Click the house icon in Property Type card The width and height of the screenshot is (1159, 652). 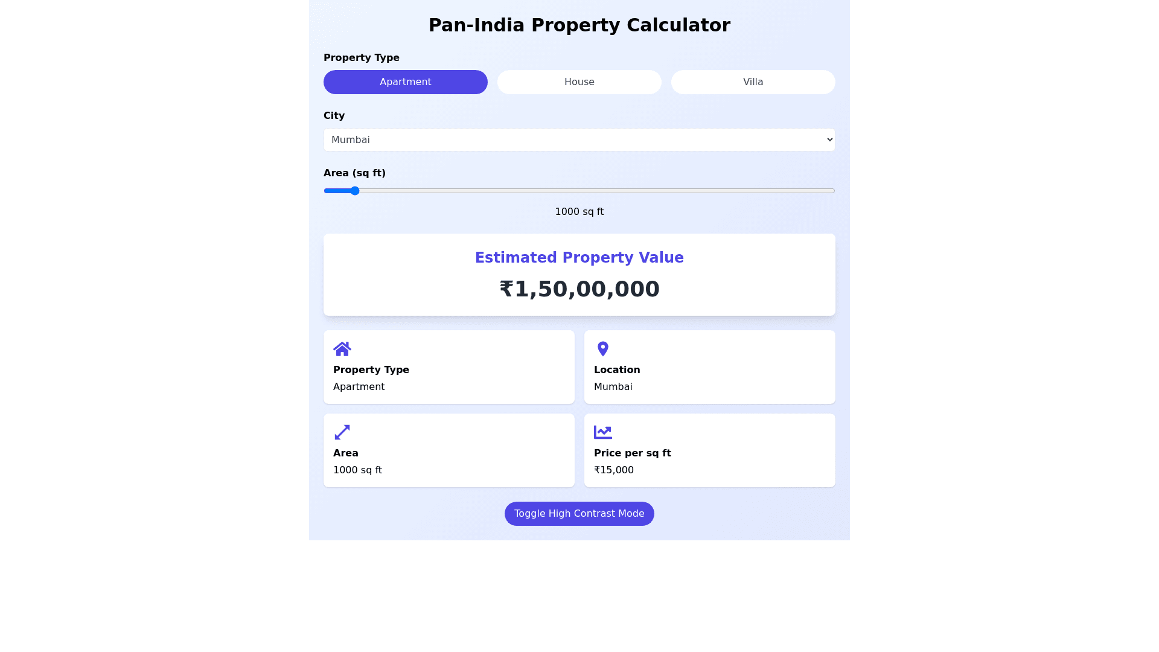[342, 349]
